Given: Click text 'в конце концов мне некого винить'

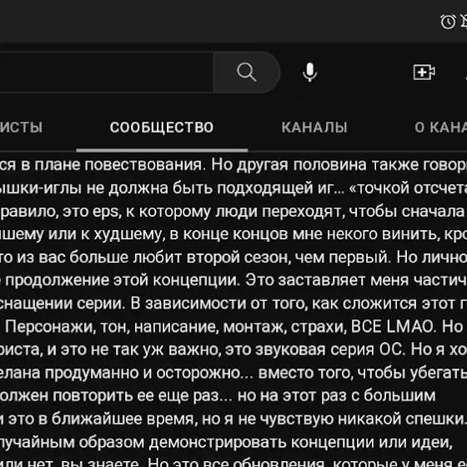Looking at the screenshot, I should [x=310, y=234].
